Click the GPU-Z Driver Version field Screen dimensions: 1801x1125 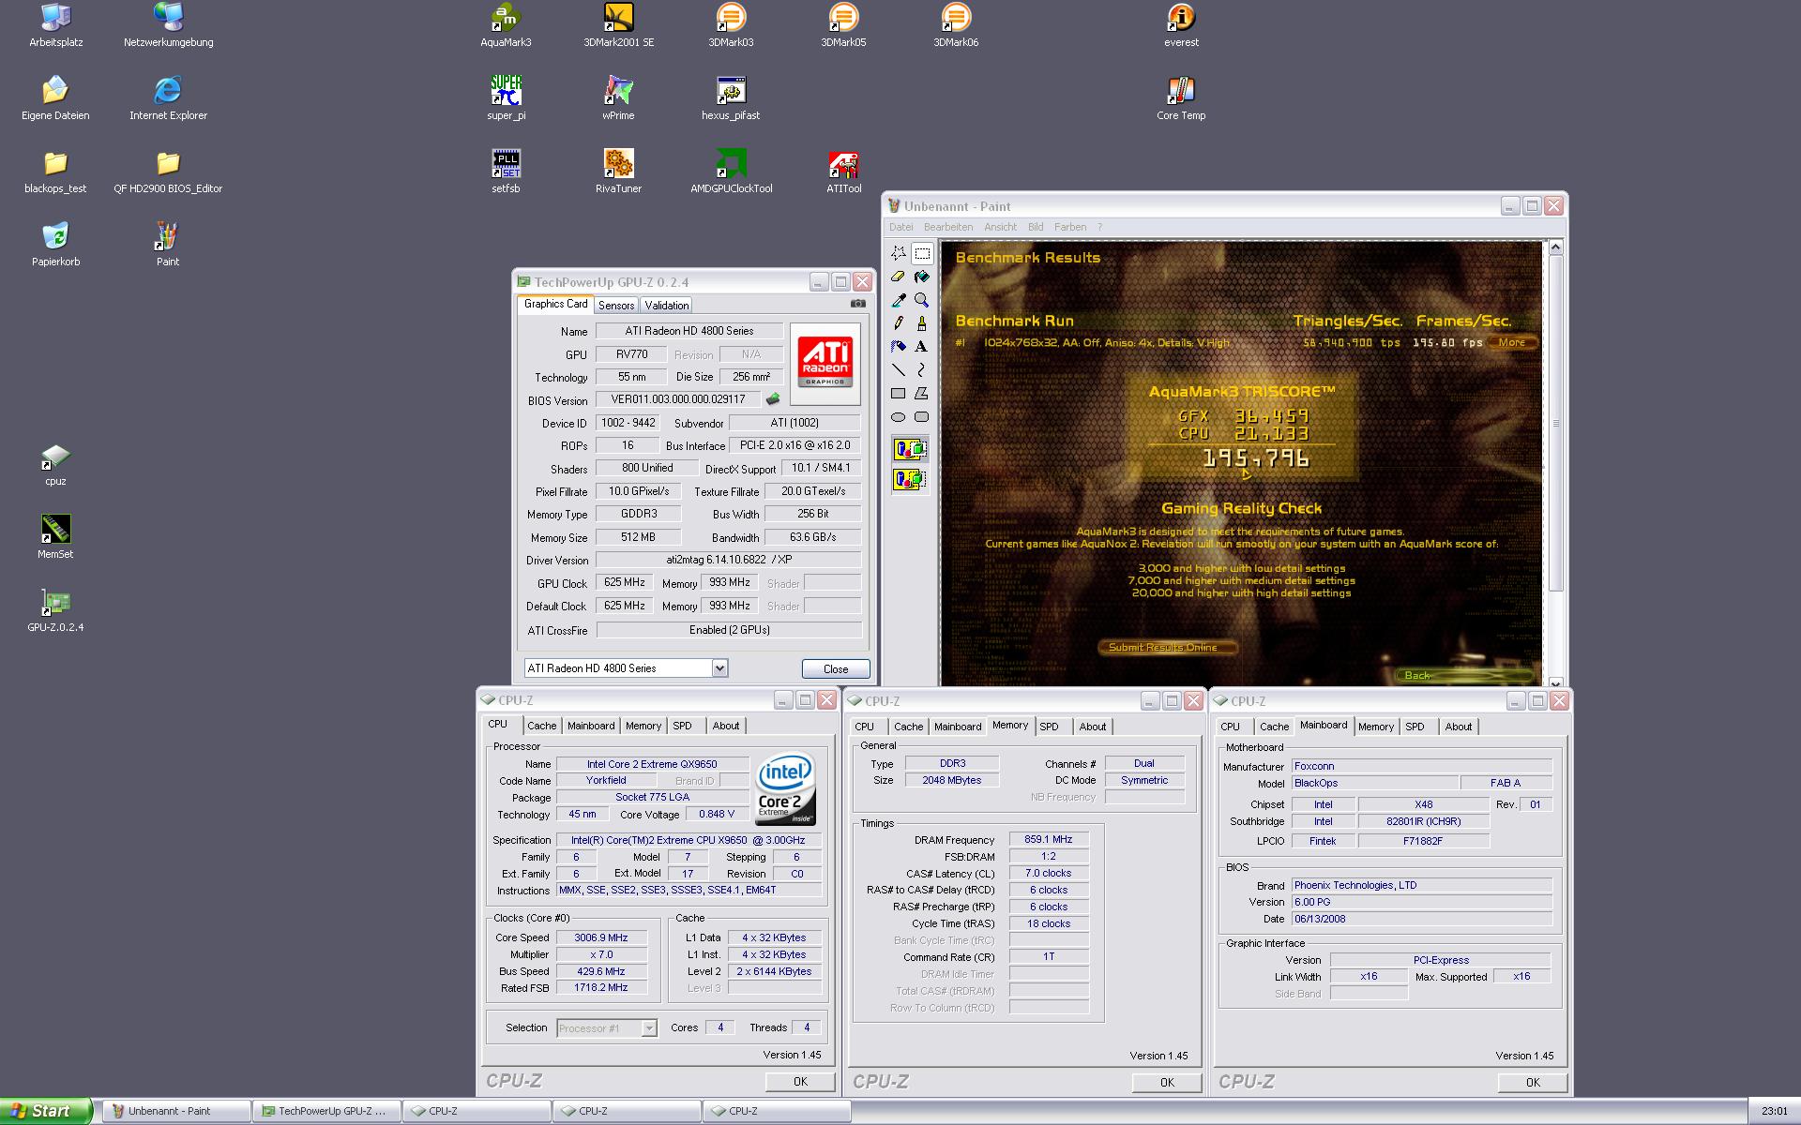729,560
